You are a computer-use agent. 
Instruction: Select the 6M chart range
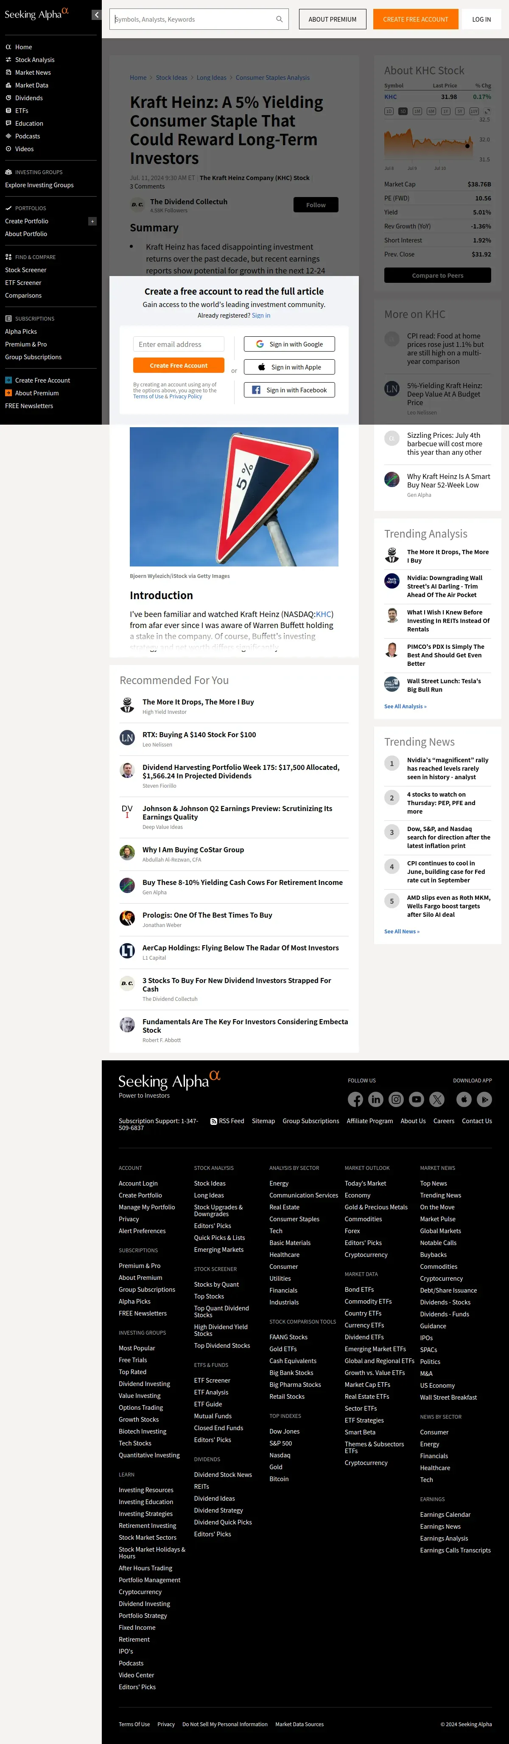(431, 111)
